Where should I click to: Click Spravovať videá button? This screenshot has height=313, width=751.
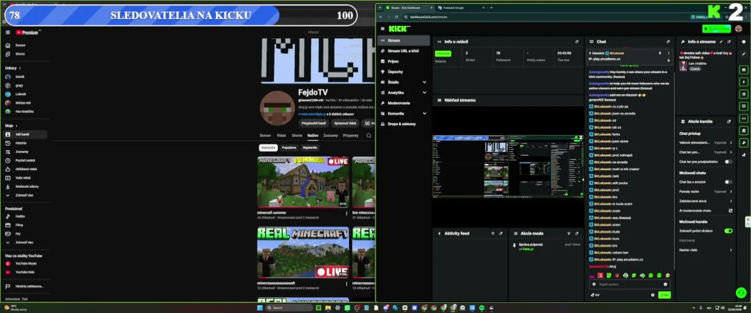point(345,123)
